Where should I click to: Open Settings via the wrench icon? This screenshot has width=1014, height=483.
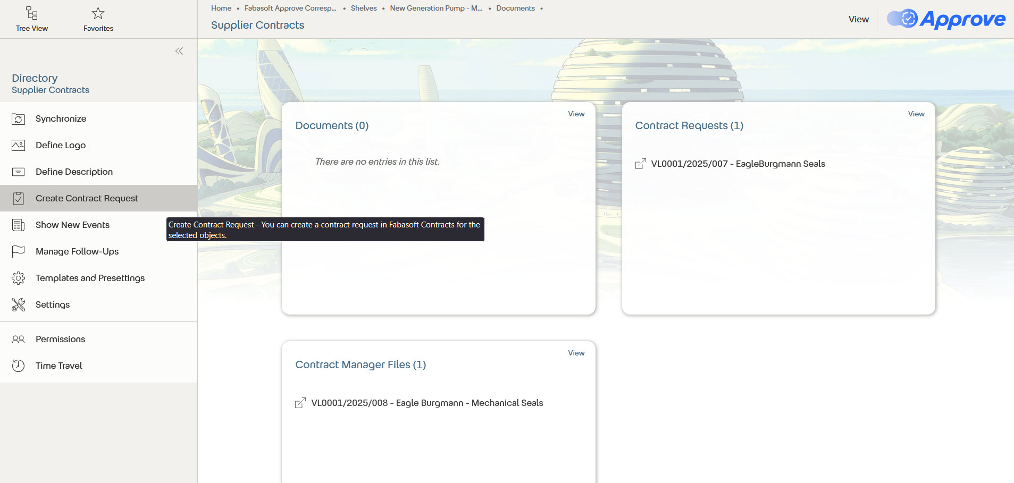click(18, 304)
